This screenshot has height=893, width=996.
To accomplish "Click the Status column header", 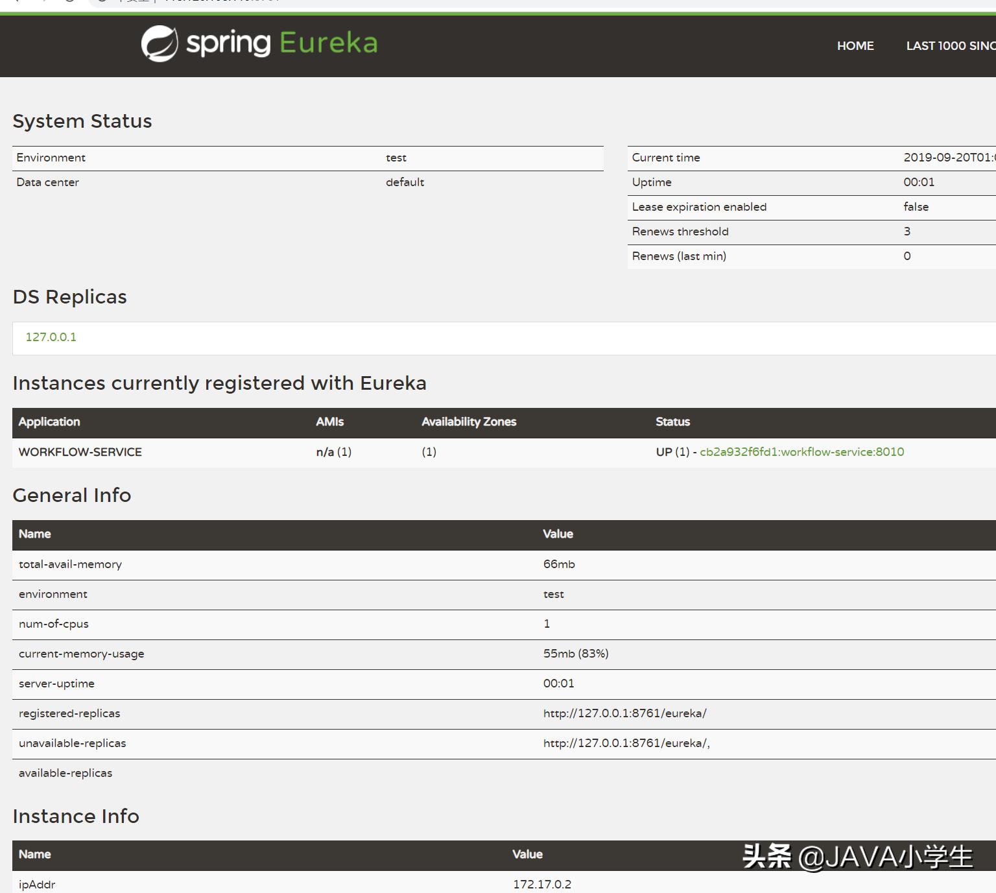I will 672,422.
